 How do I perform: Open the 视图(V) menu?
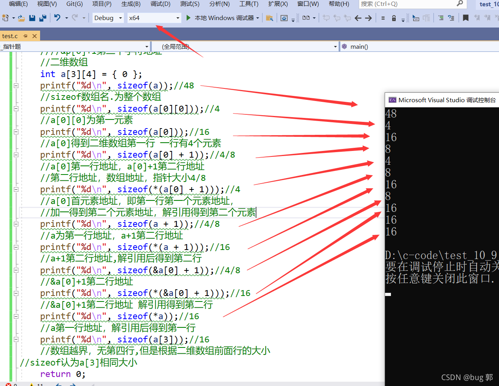pyautogui.click(x=47, y=4)
